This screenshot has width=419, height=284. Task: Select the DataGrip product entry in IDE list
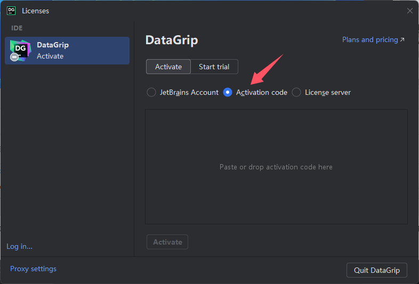(67, 51)
